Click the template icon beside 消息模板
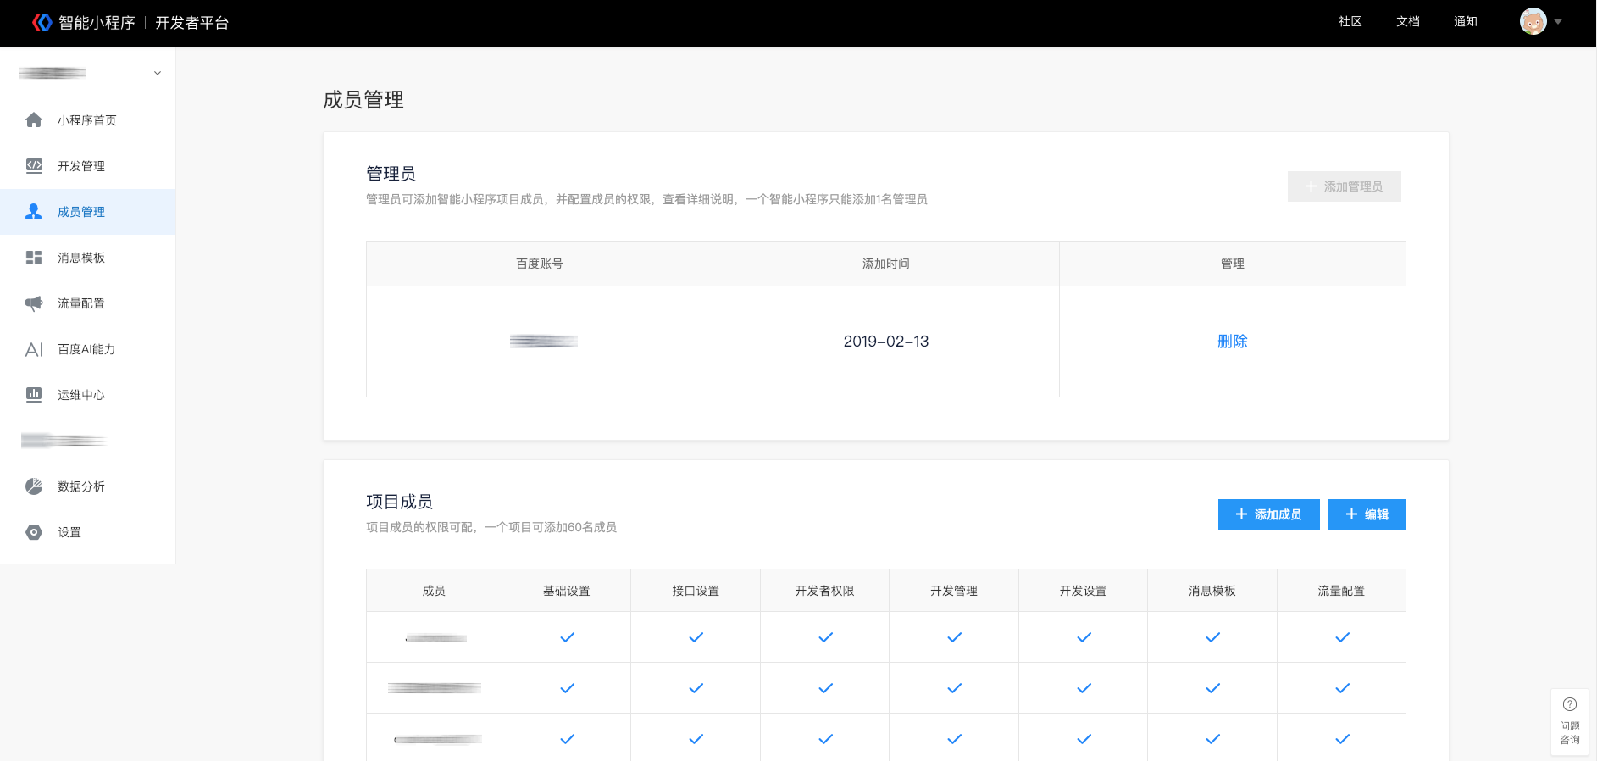The width and height of the screenshot is (1597, 761). click(x=34, y=258)
